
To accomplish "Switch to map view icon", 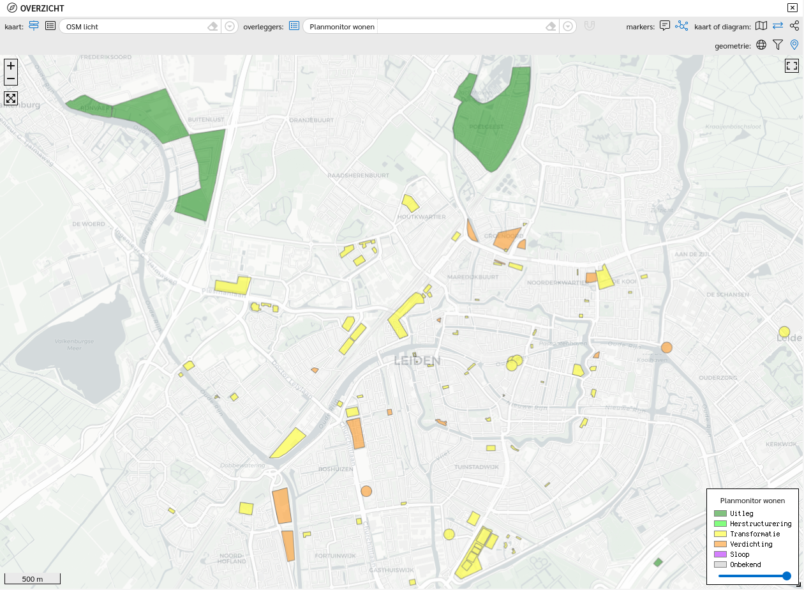I will tap(761, 26).
